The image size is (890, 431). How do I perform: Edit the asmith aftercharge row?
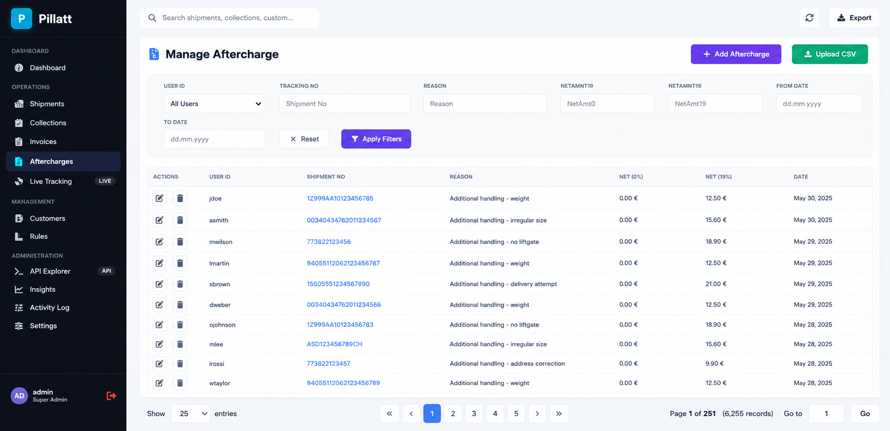tap(159, 220)
